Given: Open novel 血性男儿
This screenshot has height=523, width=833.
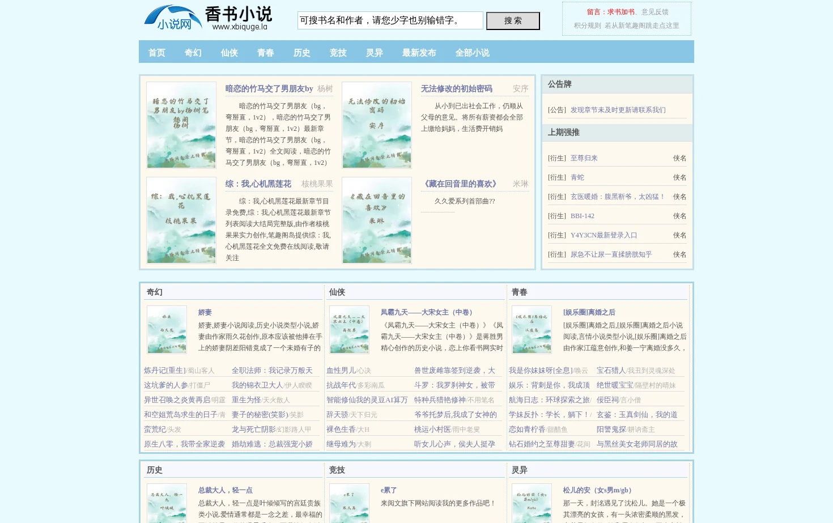Looking at the screenshot, I should [341, 371].
